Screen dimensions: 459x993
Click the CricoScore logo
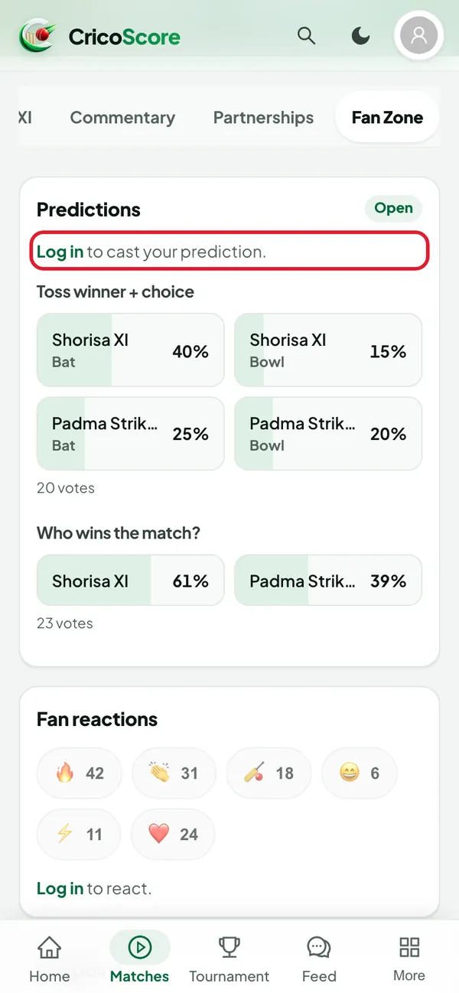(100, 36)
